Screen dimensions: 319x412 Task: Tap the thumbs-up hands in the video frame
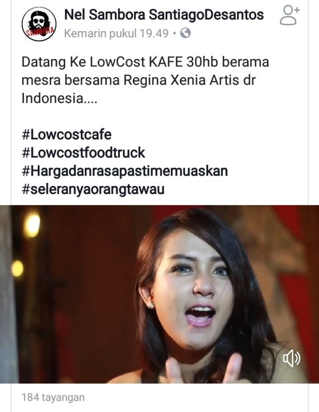(x=202, y=368)
